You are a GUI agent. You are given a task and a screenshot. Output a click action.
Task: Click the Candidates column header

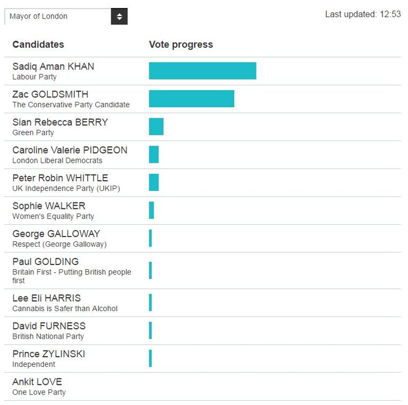(x=38, y=45)
